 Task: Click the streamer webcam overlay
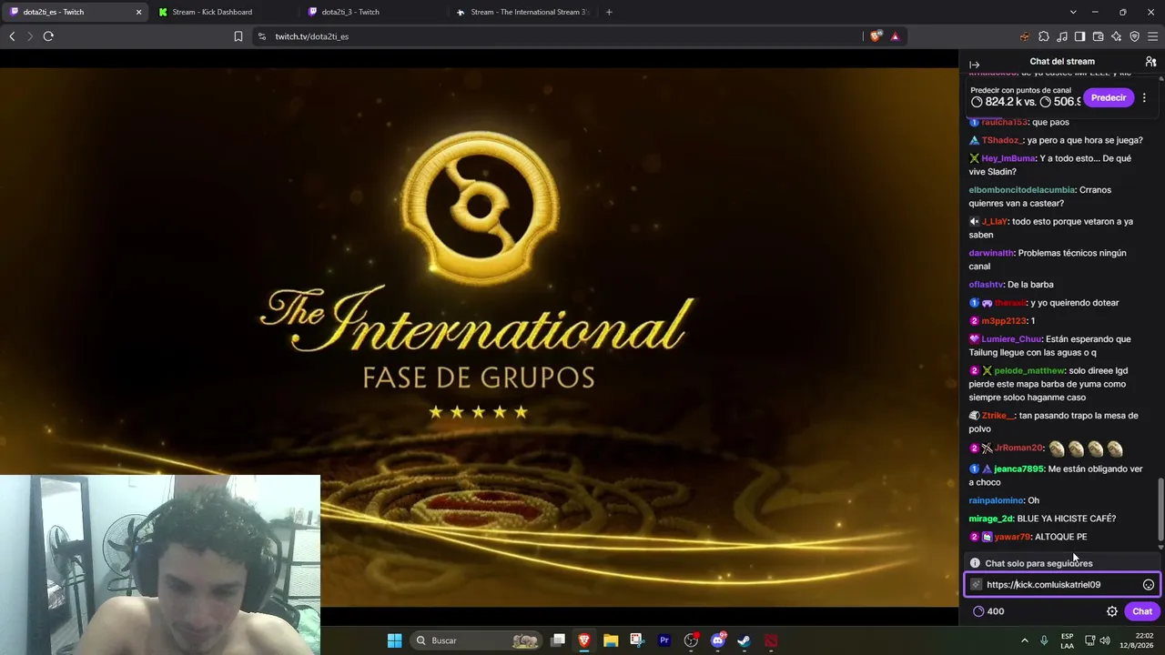tap(160, 565)
